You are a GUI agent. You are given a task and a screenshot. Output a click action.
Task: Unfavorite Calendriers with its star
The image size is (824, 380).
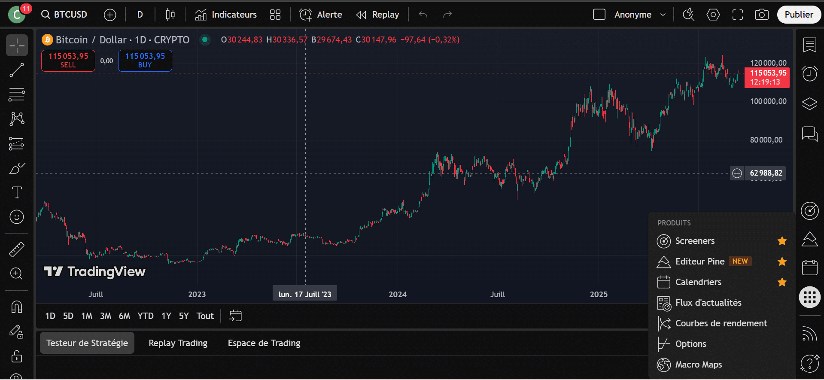point(782,282)
